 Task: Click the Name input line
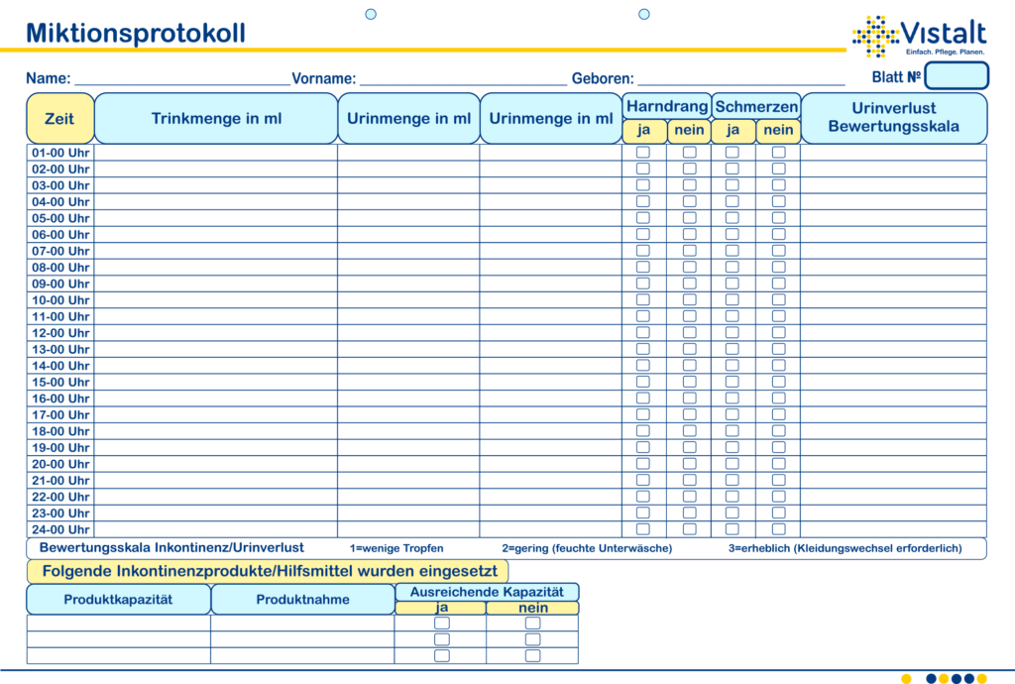[x=181, y=79]
